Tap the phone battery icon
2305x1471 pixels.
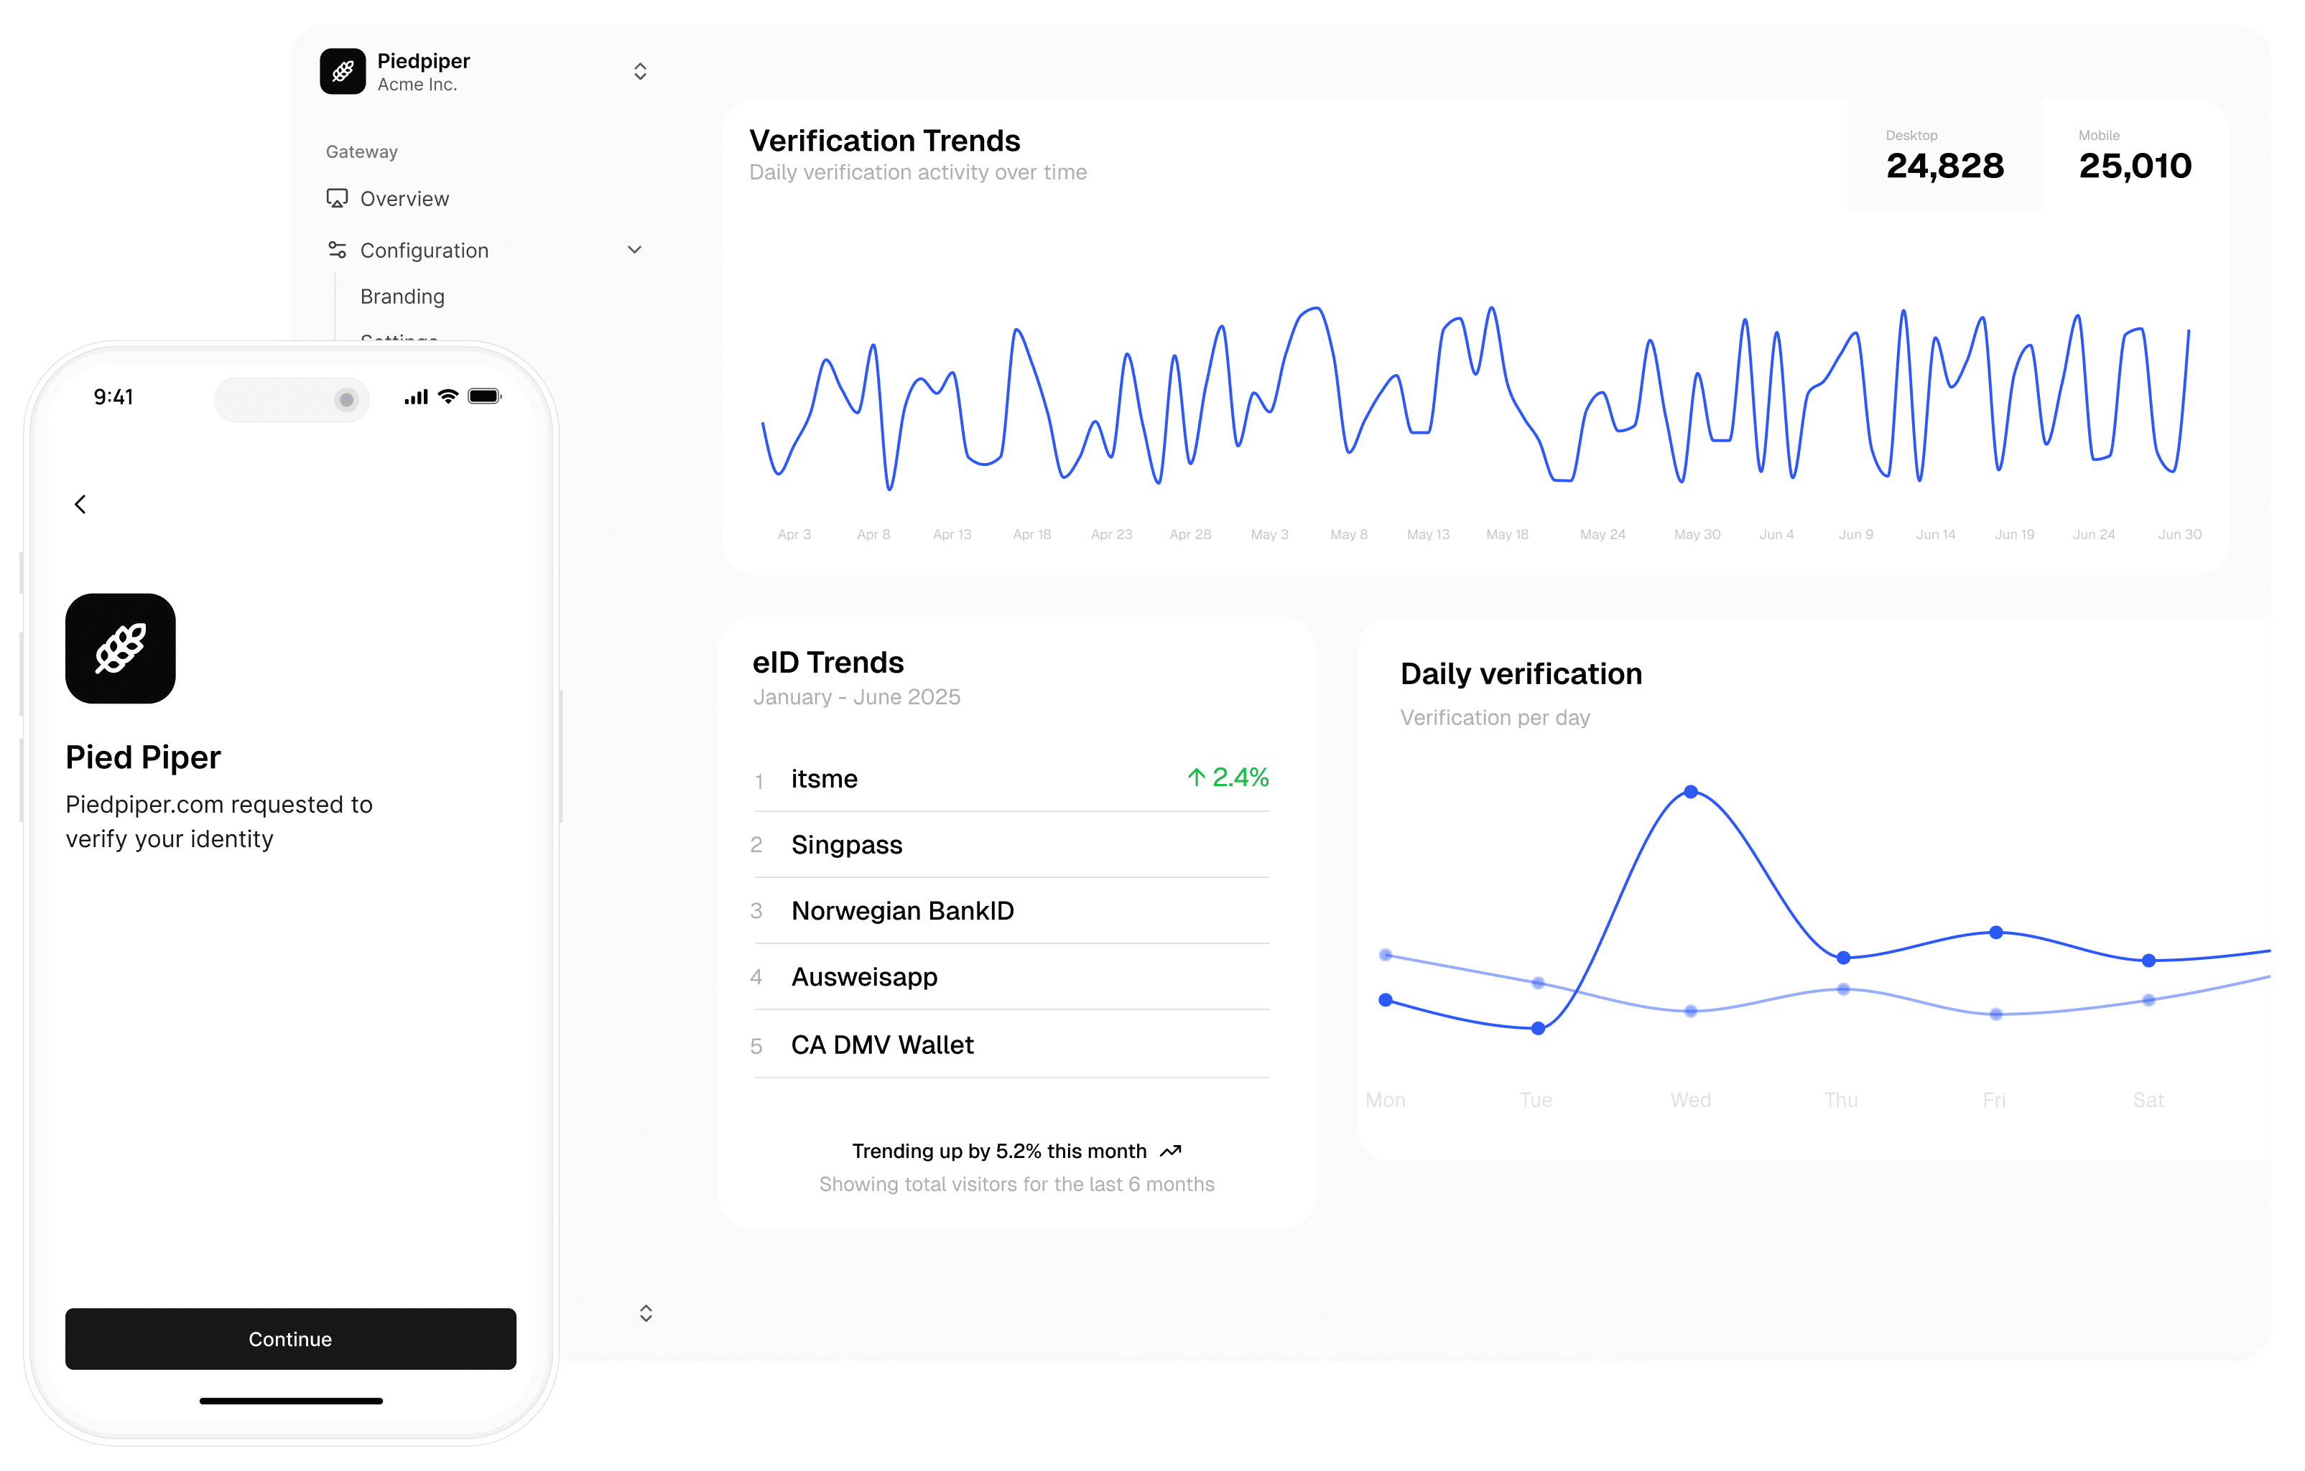click(484, 397)
